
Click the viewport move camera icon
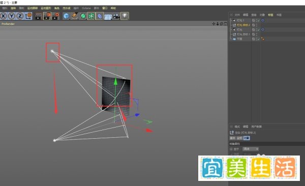click(213, 24)
